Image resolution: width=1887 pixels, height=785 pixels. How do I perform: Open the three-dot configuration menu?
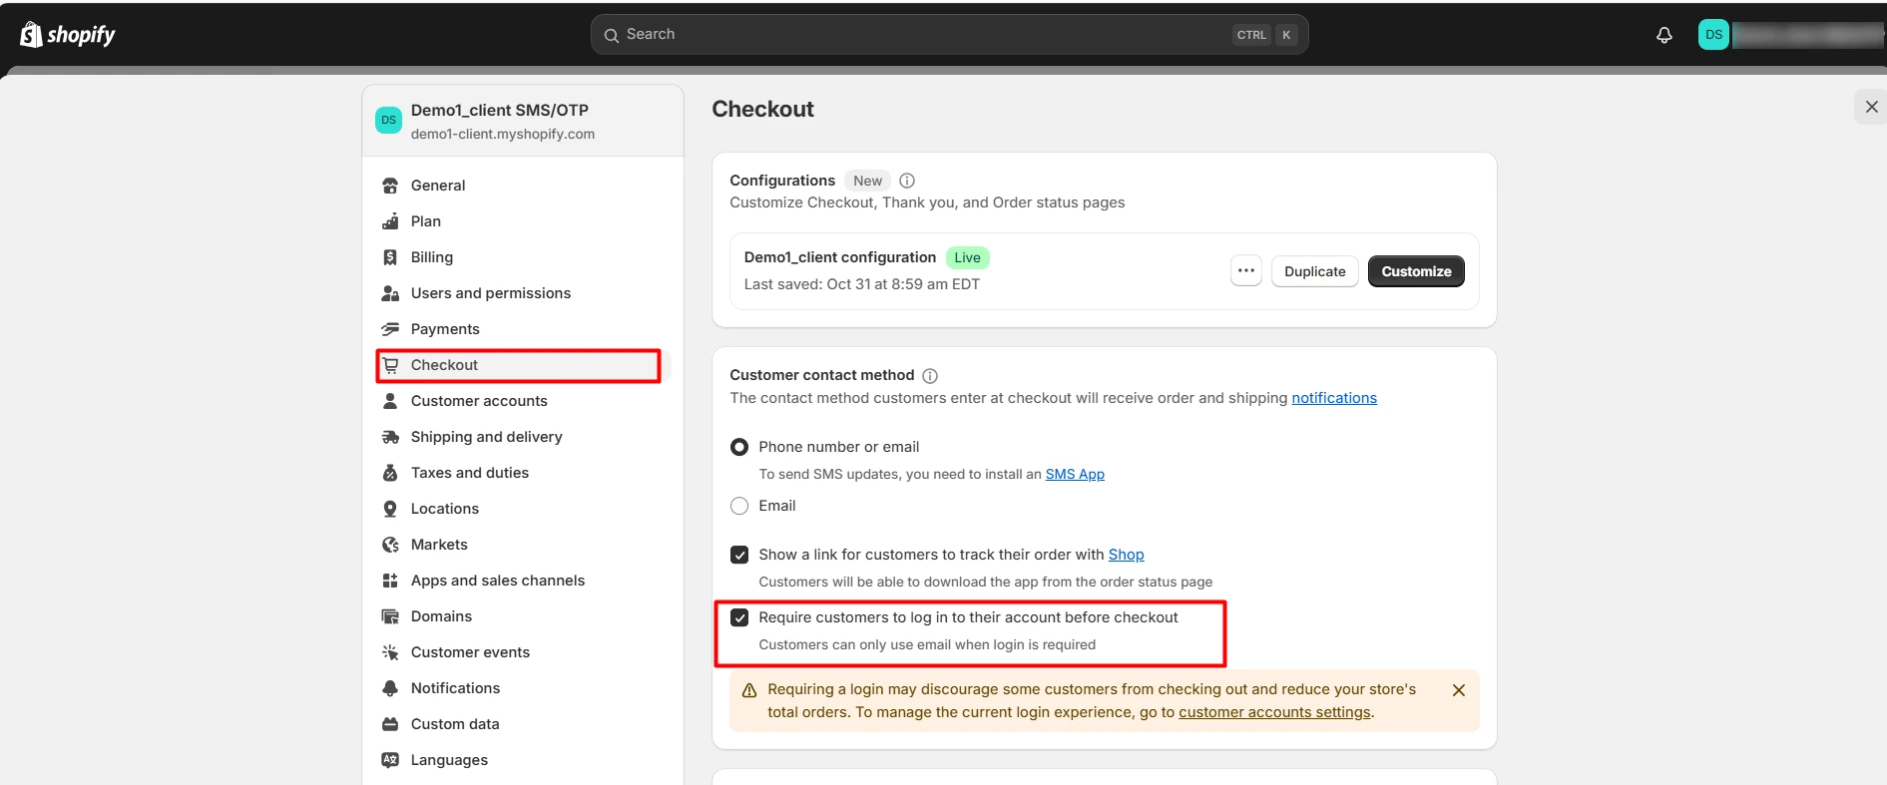click(1246, 271)
